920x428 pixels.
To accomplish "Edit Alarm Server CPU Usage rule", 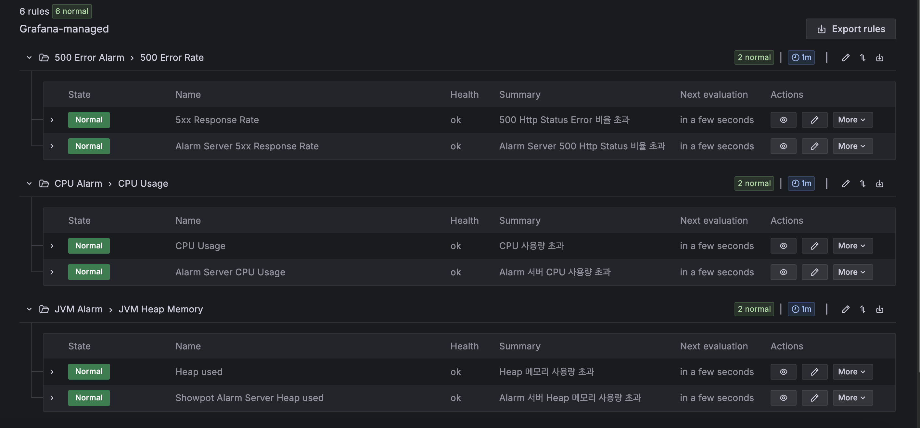I will click(x=814, y=272).
